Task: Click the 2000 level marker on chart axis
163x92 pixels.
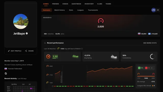Action: 48,66
